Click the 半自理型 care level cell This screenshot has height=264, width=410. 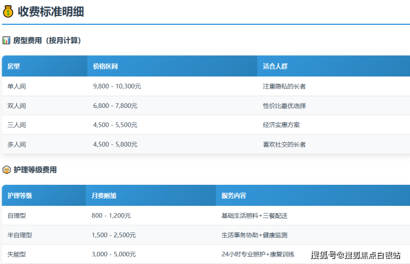click(20, 235)
